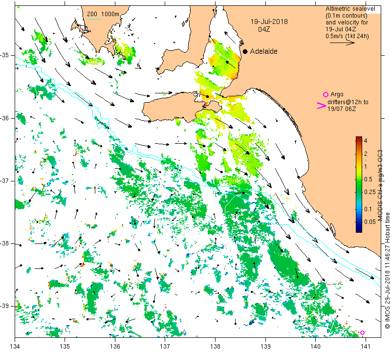Click the 'Argo' legend label
Image resolution: width=391 pixels, height=352 pixels.
click(337, 94)
